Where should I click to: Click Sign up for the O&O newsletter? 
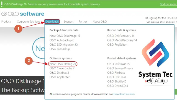tap(163, 18)
